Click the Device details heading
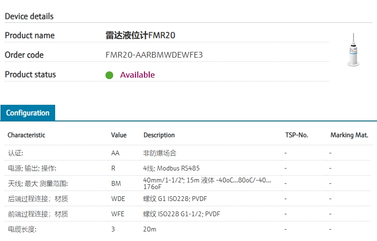The height and width of the screenshot is (241, 377). coord(29,16)
